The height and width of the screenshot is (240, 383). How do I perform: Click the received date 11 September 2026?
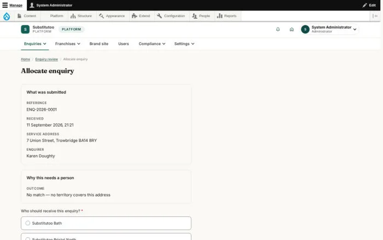coord(50,125)
